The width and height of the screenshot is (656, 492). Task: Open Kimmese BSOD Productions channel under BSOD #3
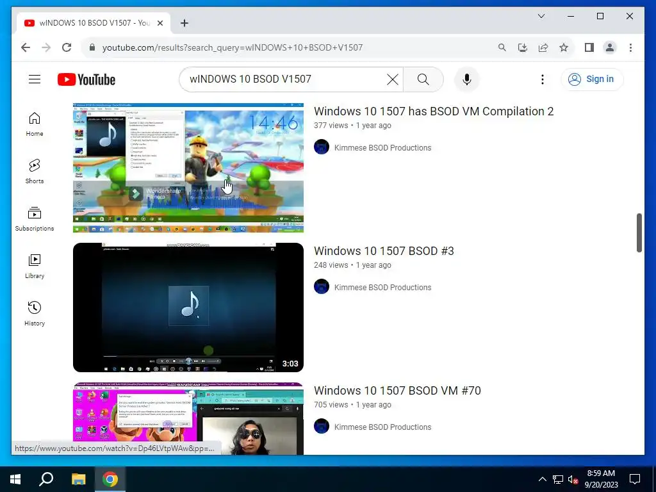tap(382, 288)
